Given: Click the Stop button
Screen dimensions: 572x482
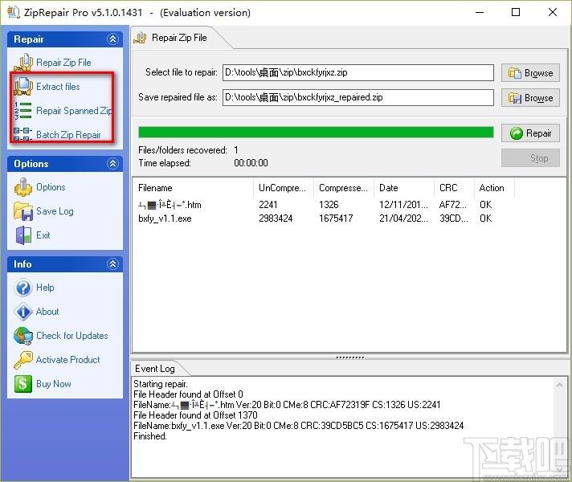Looking at the screenshot, I should click(530, 158).
